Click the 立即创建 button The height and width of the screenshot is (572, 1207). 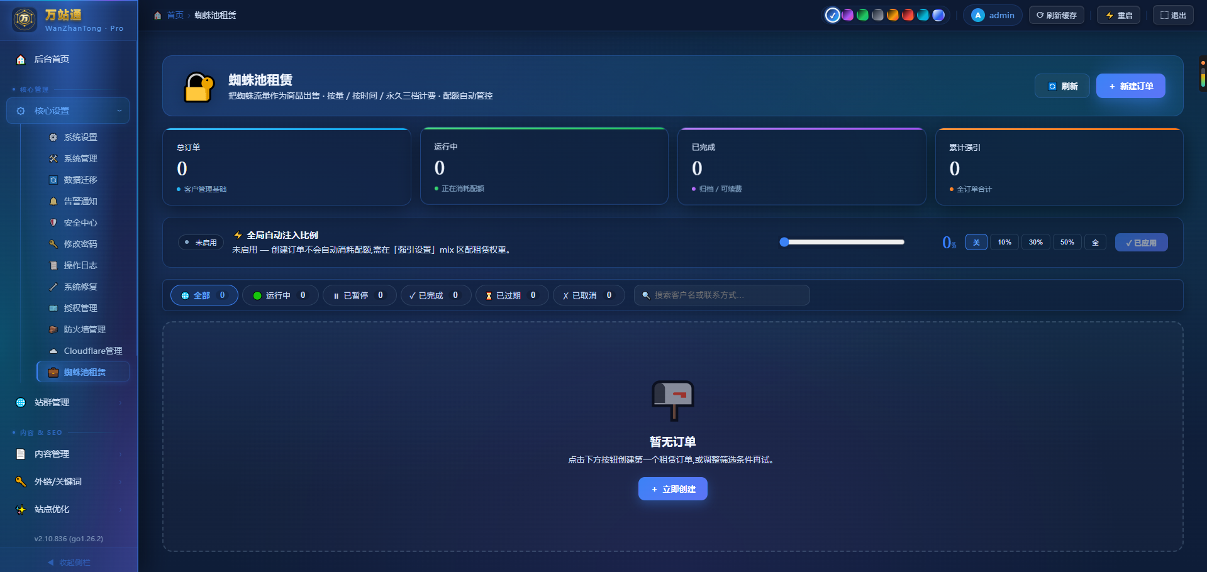[x=672, y=489]
